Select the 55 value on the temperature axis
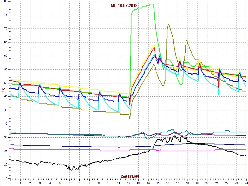The height and width of the screenshot is (186, 248). pos(5,69)
